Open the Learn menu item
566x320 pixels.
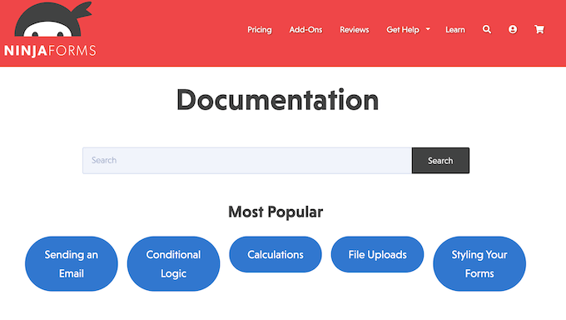455,30
